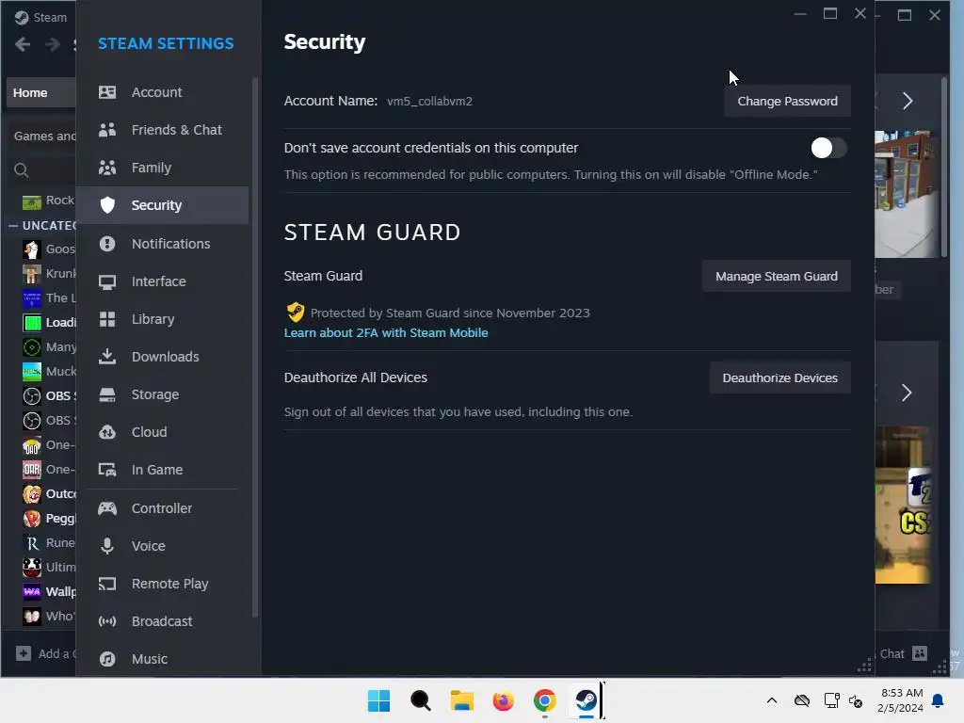
Task: Click the Steam window back arrow
Action: 23,44
